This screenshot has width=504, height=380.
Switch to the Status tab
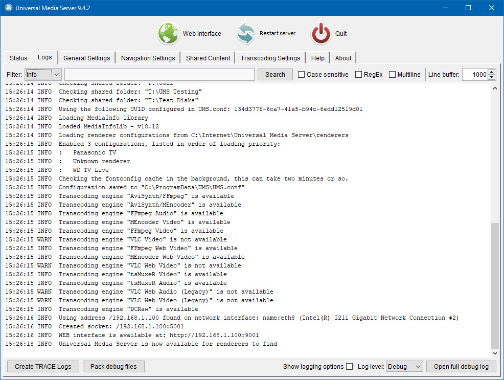[18, 58]
